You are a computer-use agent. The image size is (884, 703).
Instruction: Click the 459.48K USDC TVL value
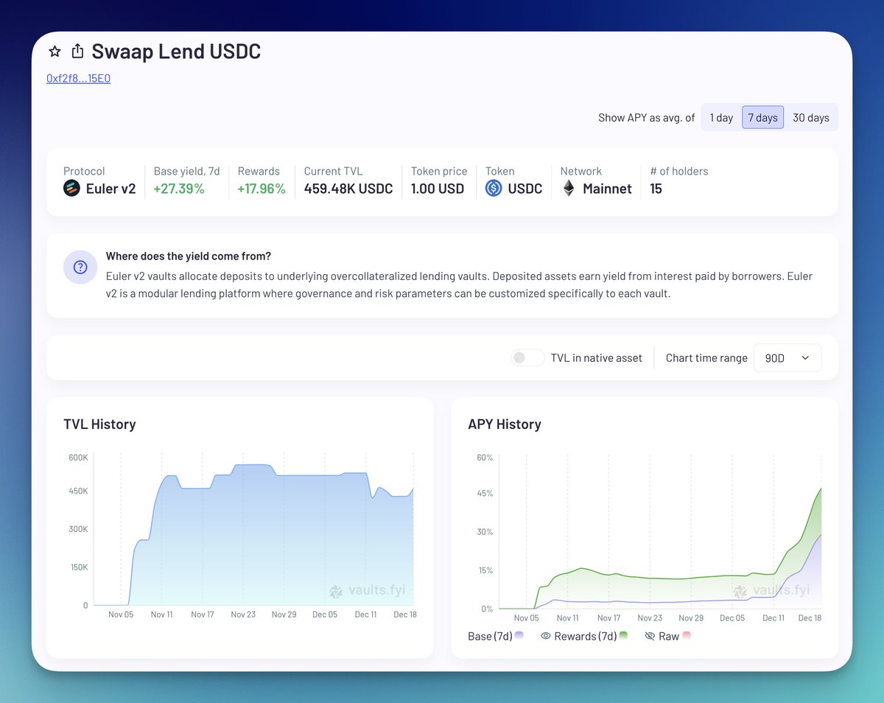pos(348,189)
